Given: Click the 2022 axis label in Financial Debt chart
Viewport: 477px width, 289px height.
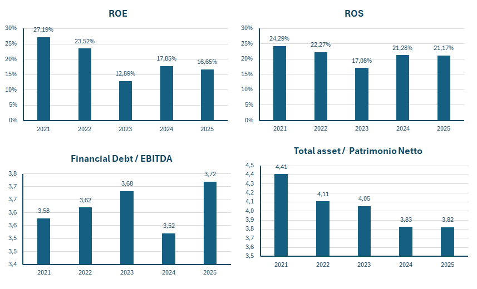Looking at the screenshot, I should [85, 272].
